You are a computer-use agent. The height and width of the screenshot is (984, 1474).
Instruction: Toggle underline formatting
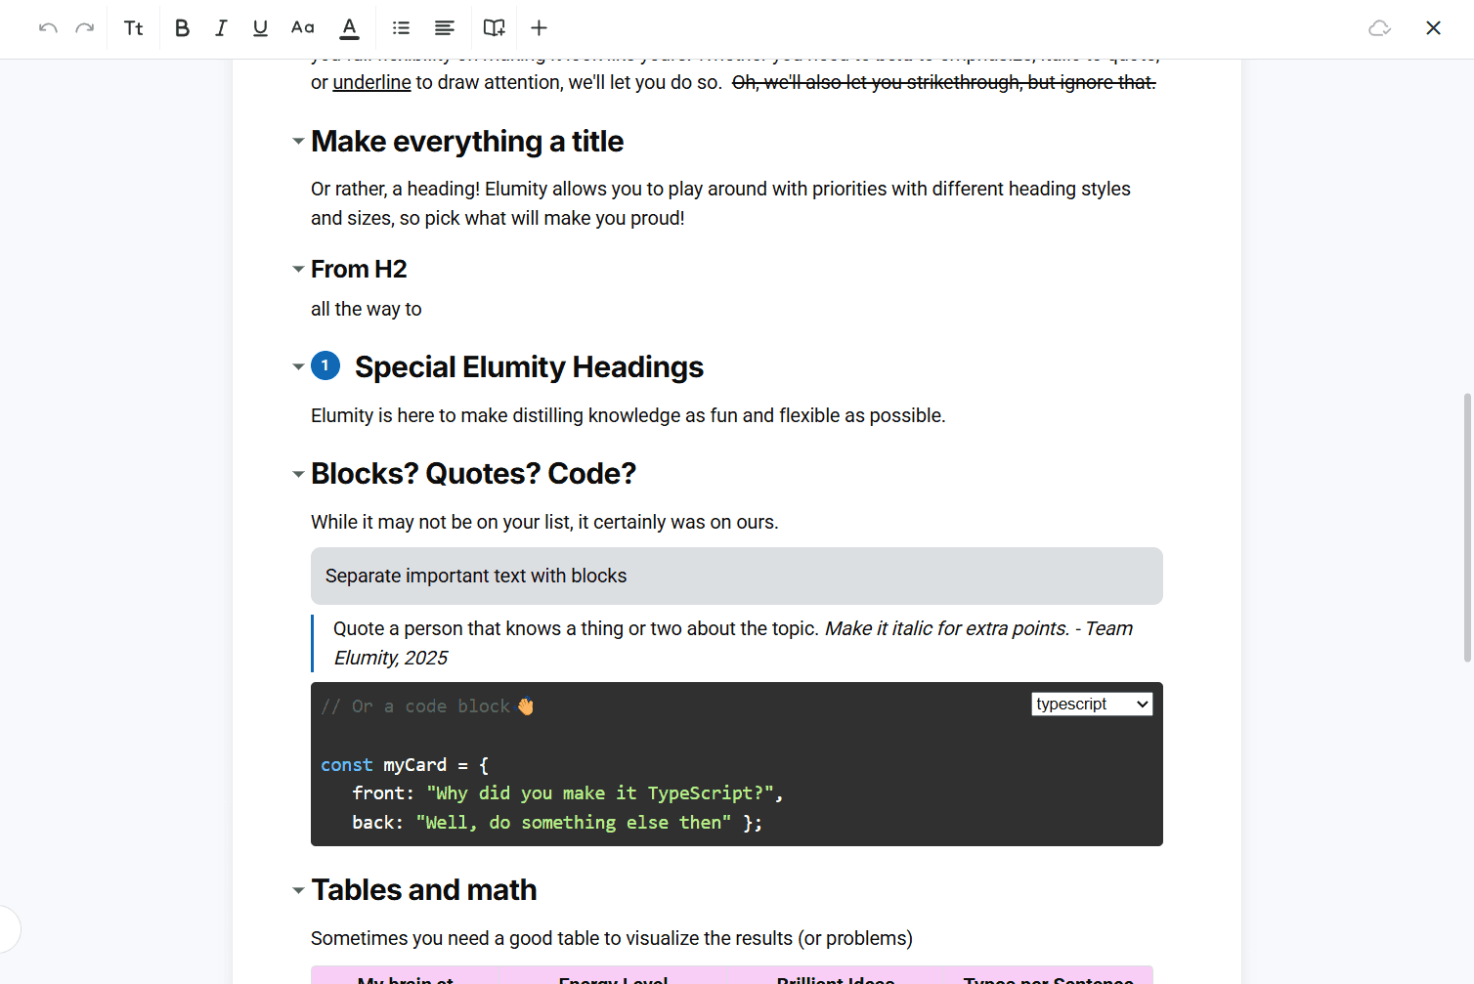(x=260, y=28)
